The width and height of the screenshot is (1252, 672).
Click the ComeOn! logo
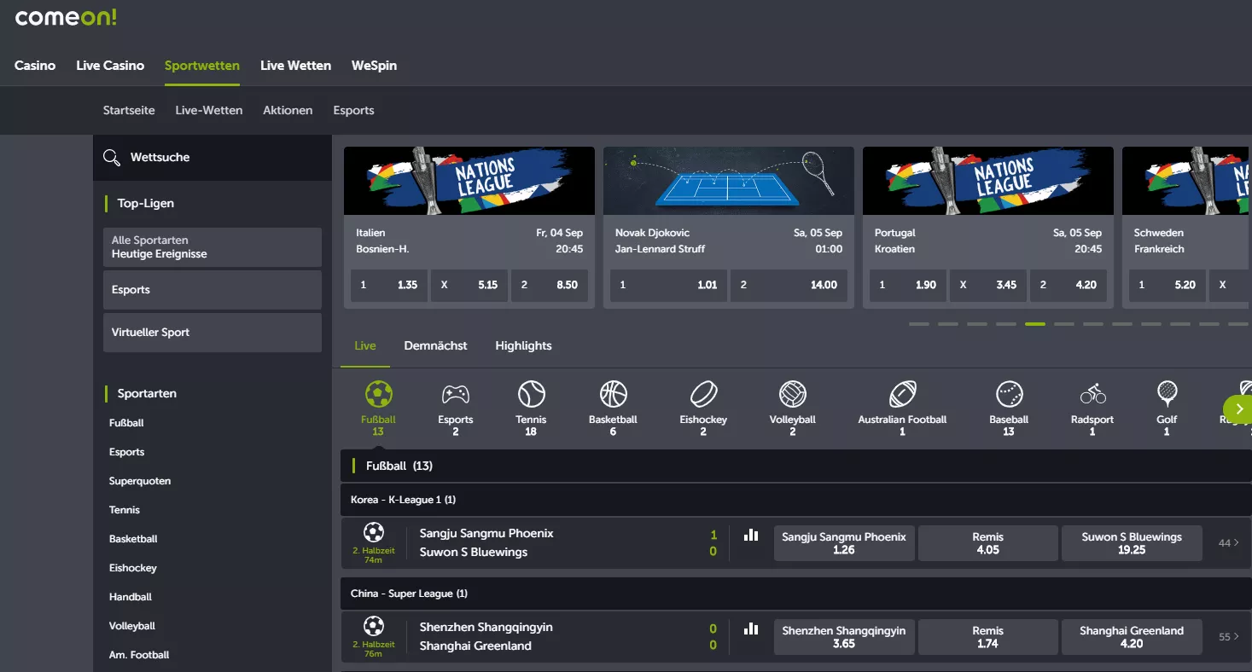[66, 17]
